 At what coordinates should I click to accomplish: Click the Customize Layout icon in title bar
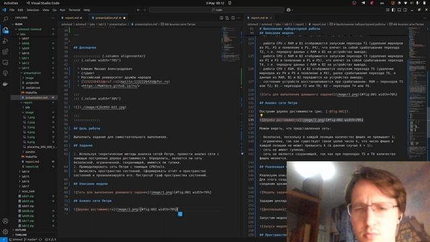388,10
